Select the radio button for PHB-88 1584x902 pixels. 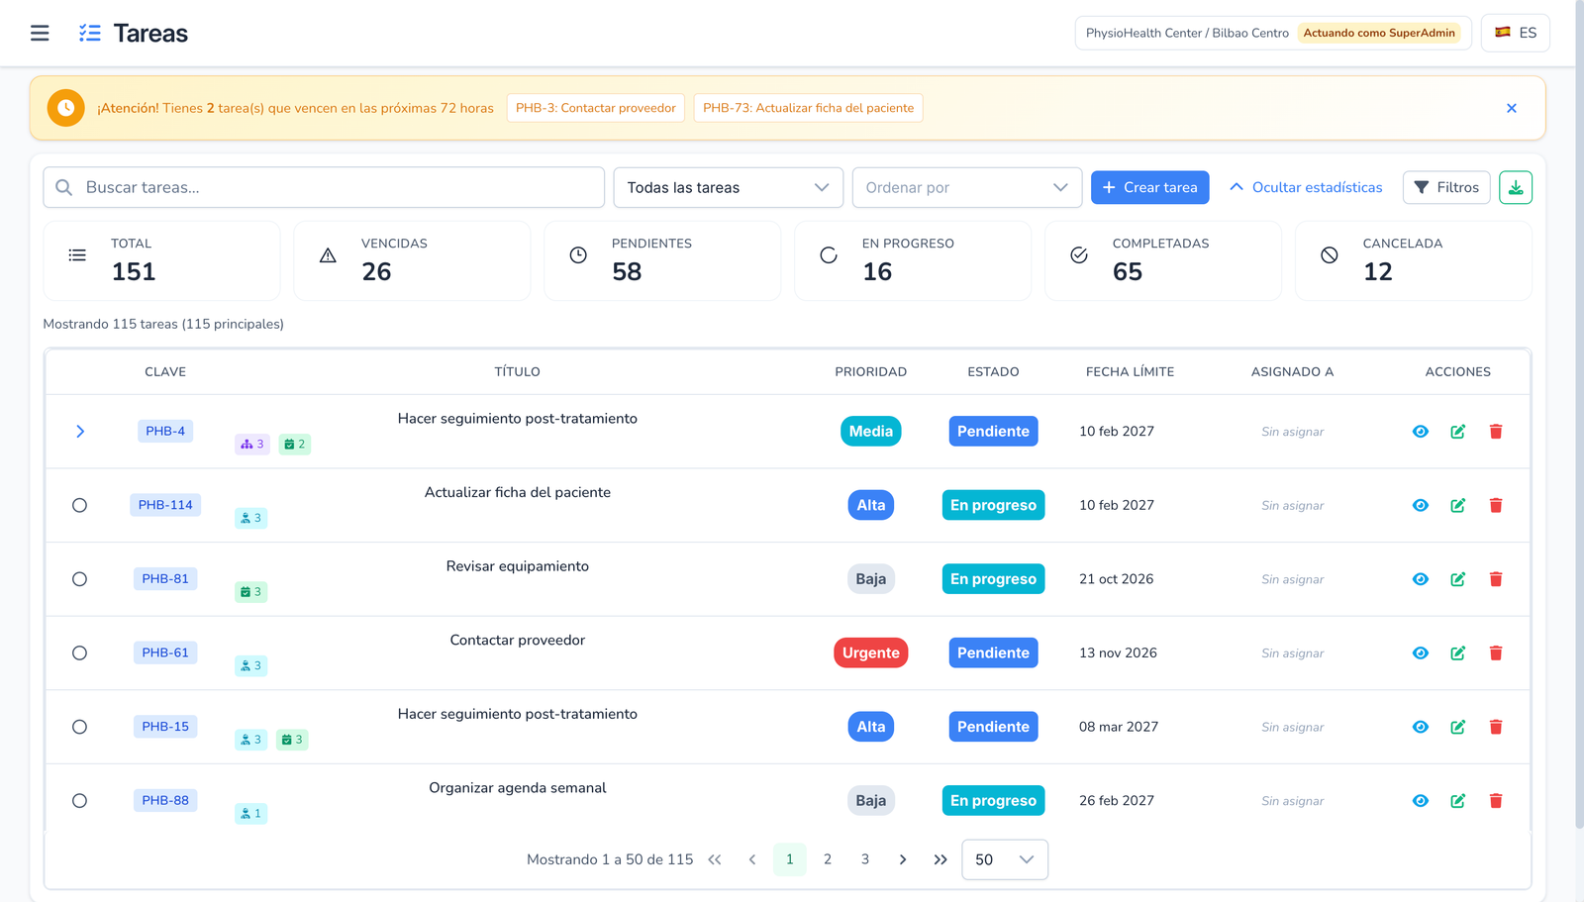coord(79,801)
